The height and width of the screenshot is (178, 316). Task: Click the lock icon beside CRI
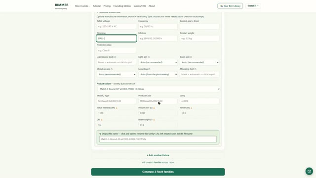pyautogui.click(x=102, y=120)
